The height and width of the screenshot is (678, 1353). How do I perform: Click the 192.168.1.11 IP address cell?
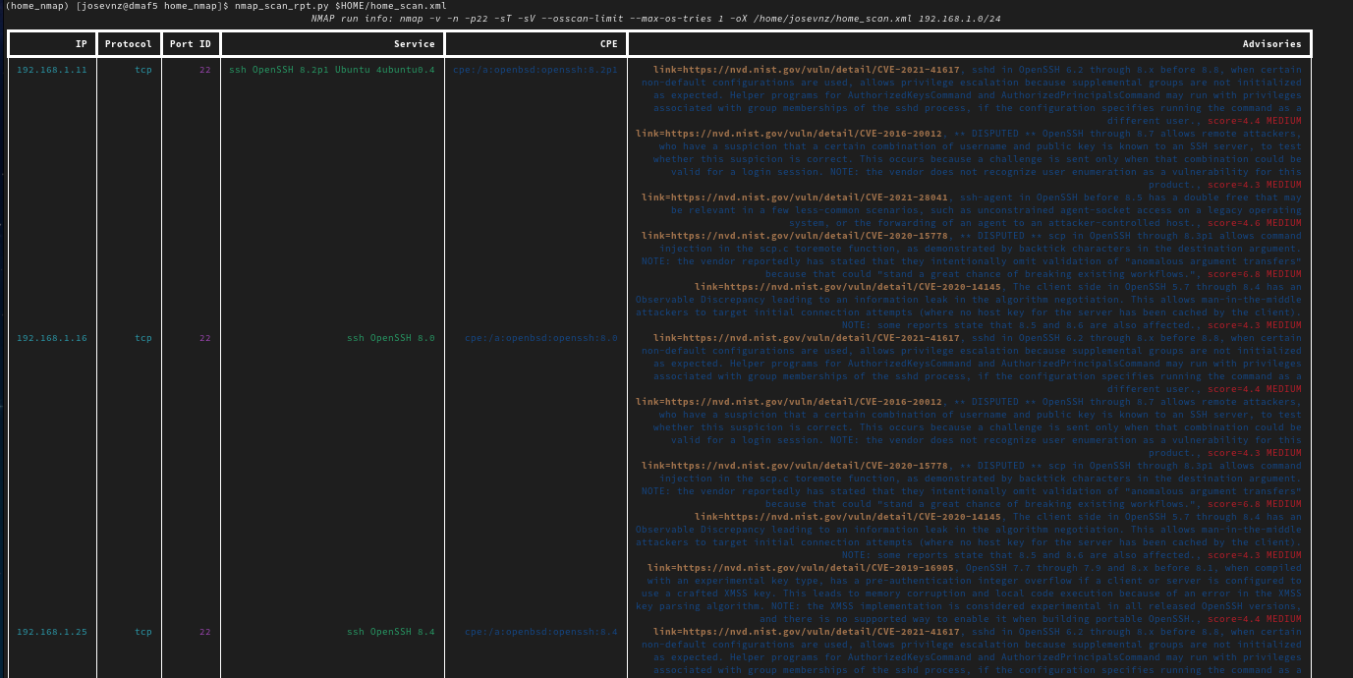coord(52,70)
